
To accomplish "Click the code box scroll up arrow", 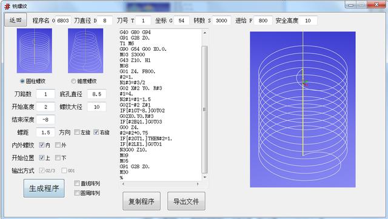I will (205, 33).
